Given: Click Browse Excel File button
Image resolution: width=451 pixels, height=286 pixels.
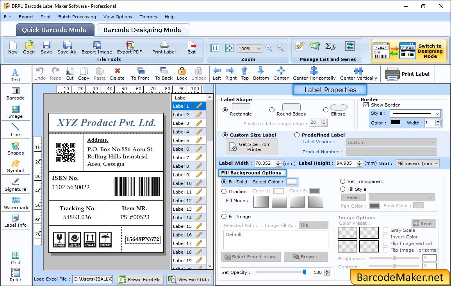Looking at the screenshot, I should pos(139,279).
